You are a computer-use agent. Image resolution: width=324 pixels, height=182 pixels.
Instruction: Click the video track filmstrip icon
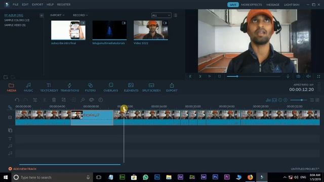10,117
